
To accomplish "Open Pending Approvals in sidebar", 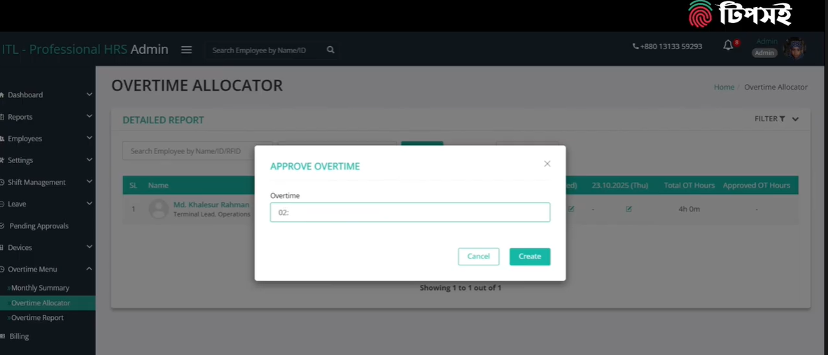I will 39,225.
